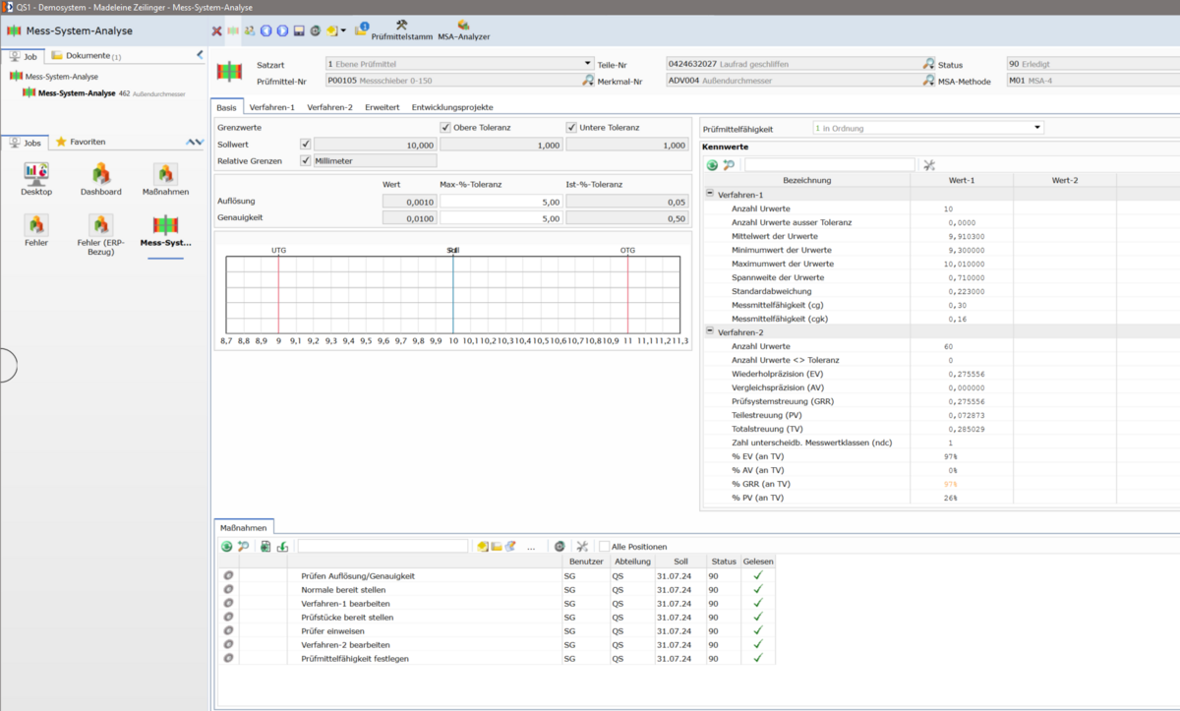Click the search icon in Maßnahmen toolbar
This screenshot has width=1180, height=711.
[243, 546]
